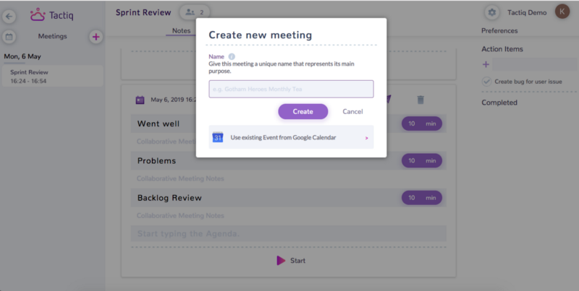The width and height of the screenshot is (579, 291).
Task: Click the meeting name input field
Action: pyautogui.click(x=291, y=89)
